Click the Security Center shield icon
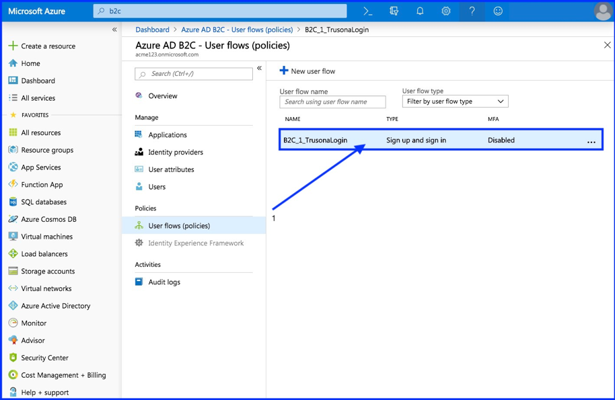This screenshot has height=400, width=615. (13, 357)
